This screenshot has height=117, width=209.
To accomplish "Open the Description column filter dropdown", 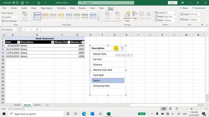I will 53,42.
